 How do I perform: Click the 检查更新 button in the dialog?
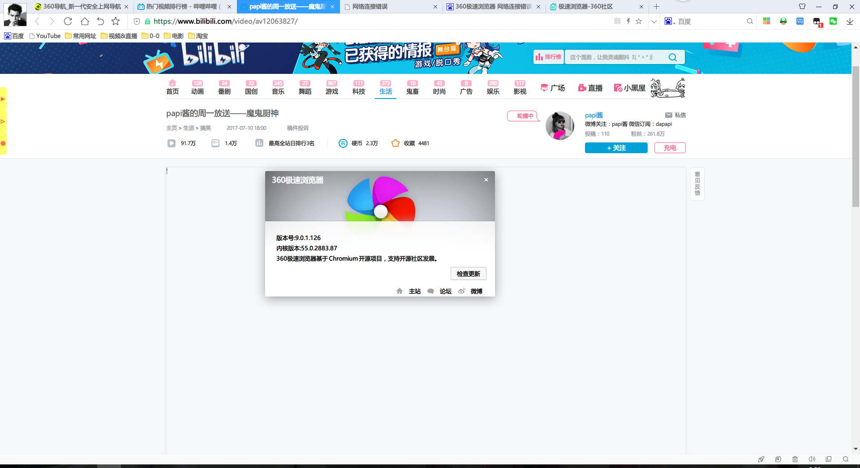click(468, 274)
